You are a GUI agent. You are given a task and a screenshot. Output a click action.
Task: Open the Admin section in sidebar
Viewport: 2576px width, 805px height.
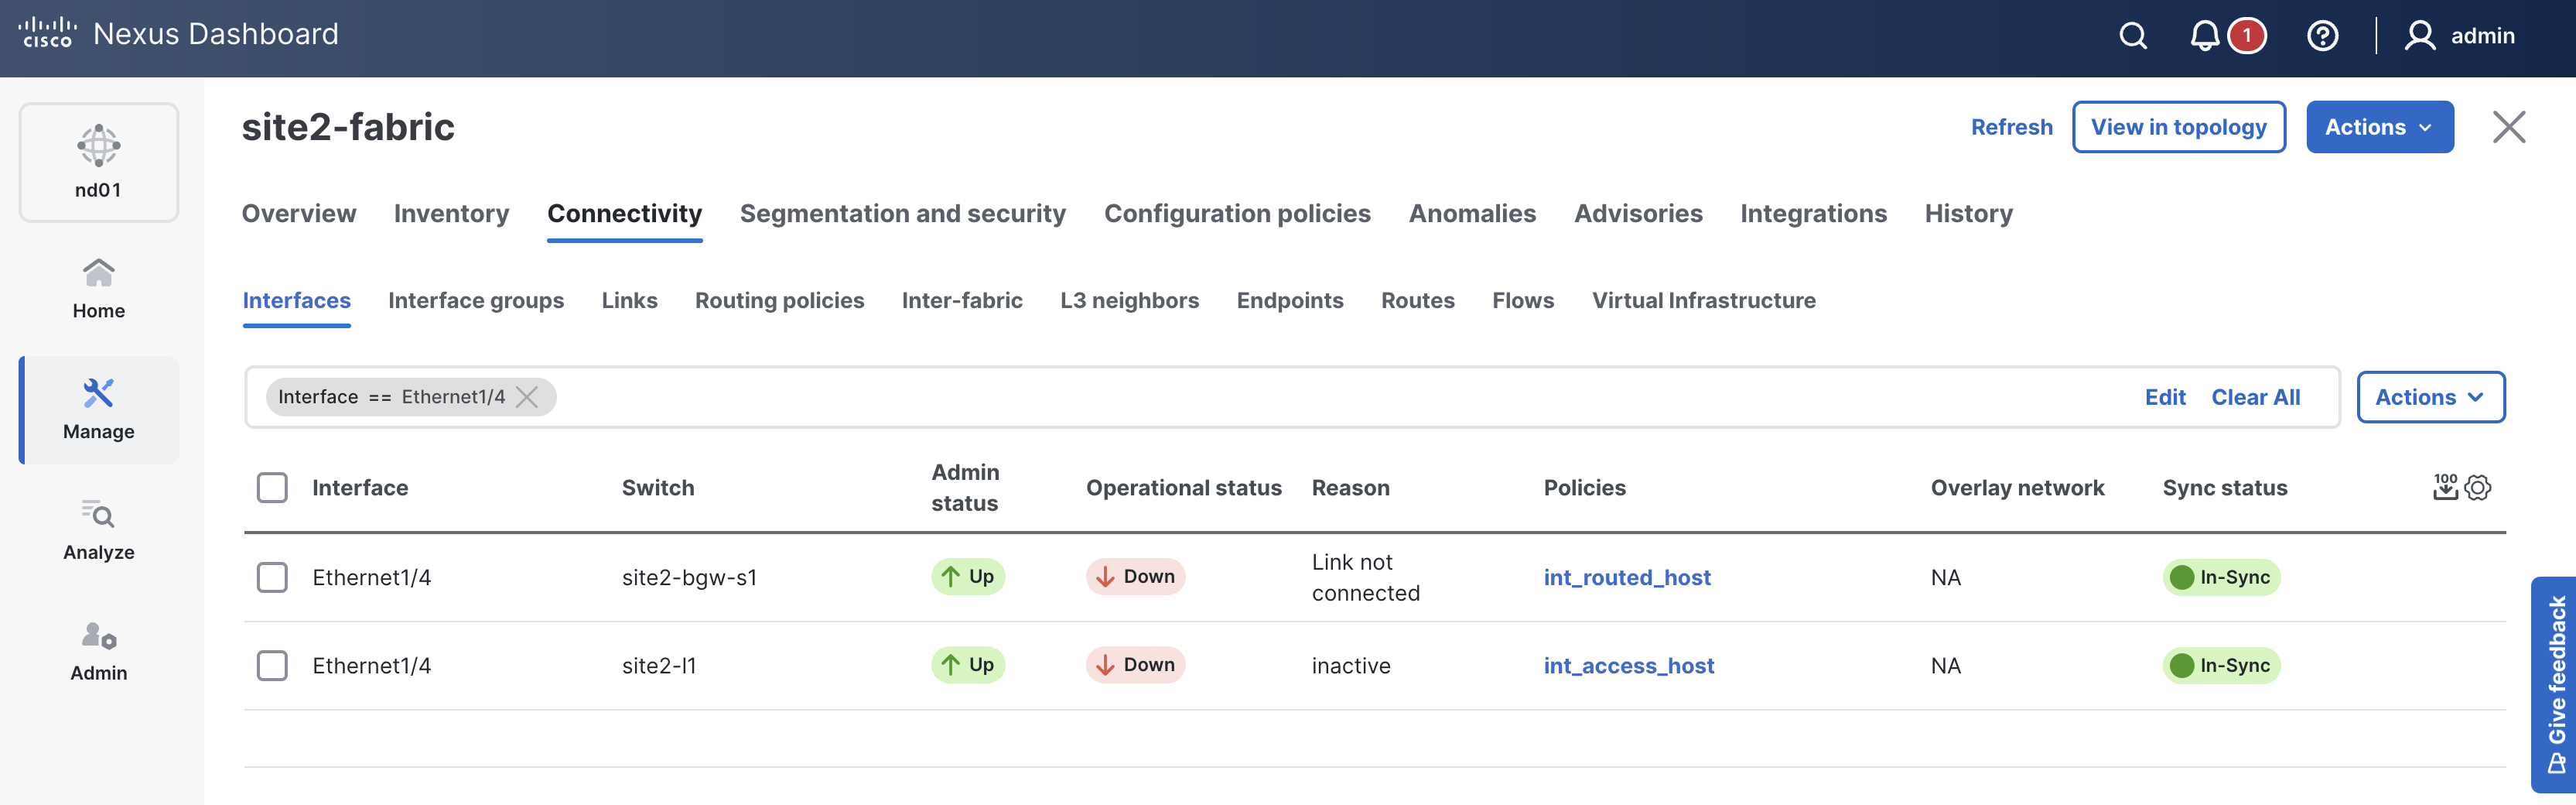pos(98,651)
